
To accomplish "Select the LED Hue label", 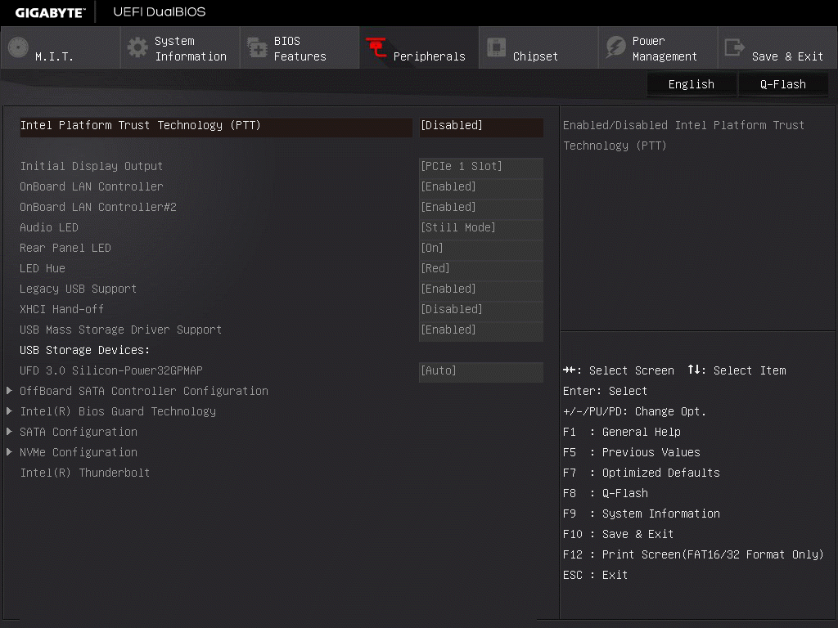I will [x=43, y=268].
